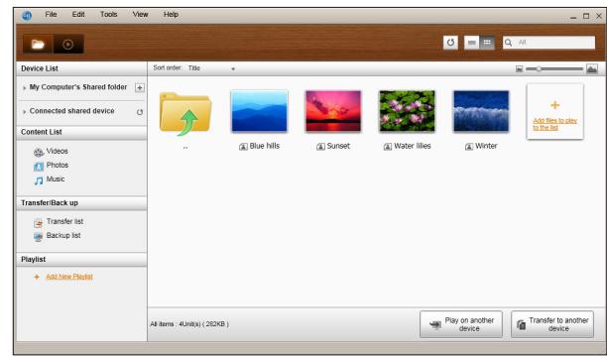Select Photos in Content List
This screenshot has width=607, height=359.
tap(58, 165)
